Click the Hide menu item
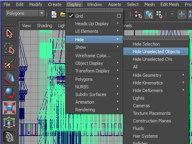Viewport: 192px width, 144px height. pyautogui.click(x=94, y=40)
